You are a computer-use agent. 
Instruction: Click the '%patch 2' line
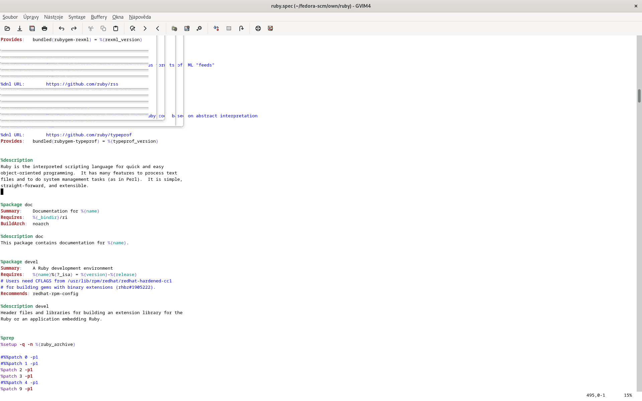pos(17,370)
